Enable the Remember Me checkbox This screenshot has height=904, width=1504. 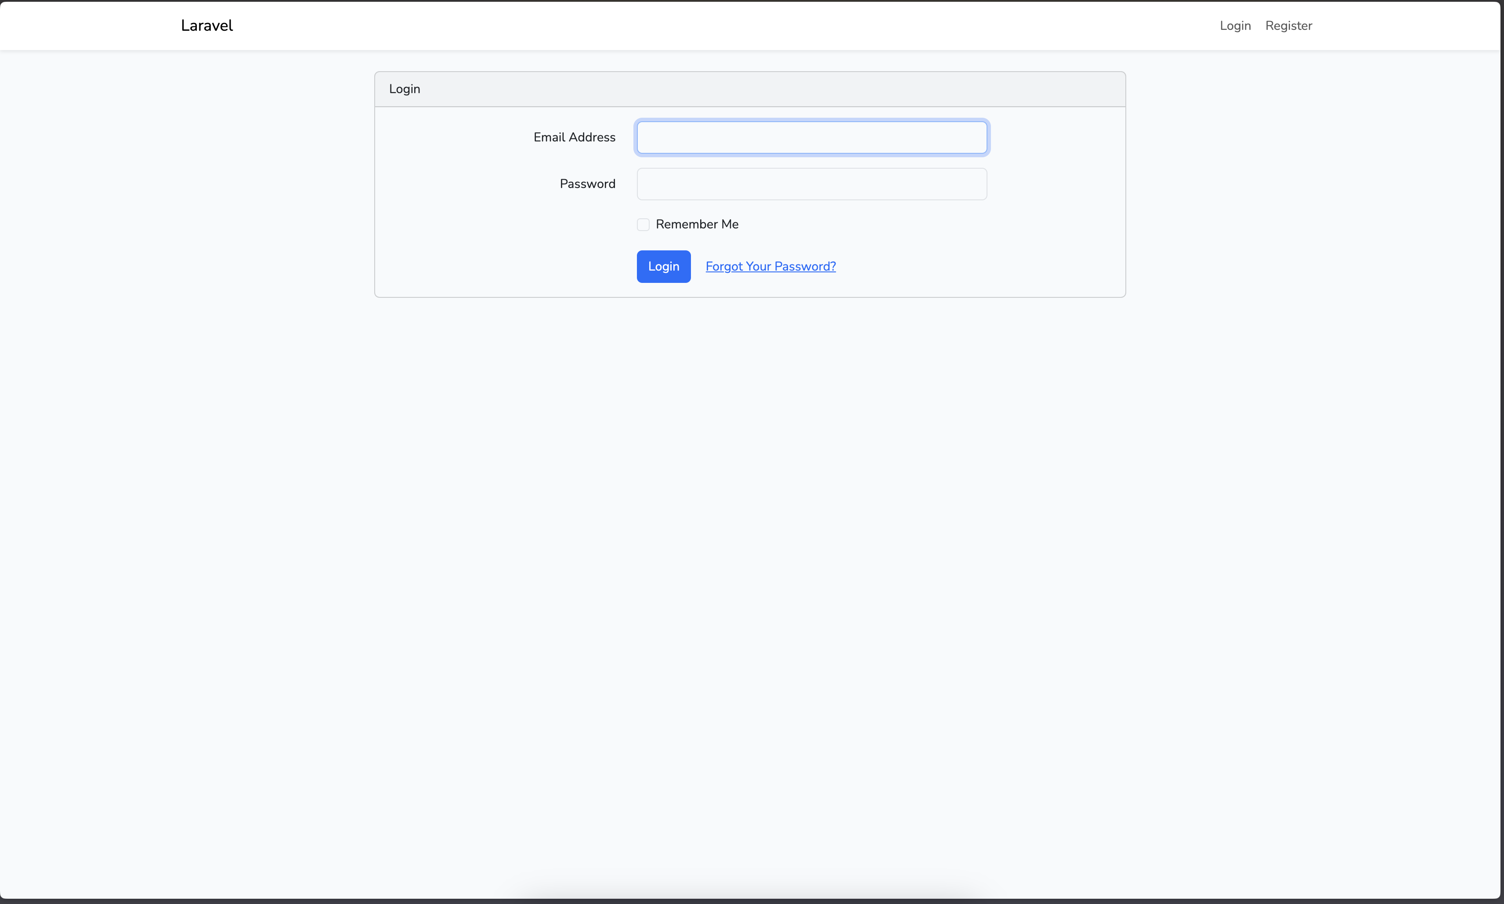(643, 225)
